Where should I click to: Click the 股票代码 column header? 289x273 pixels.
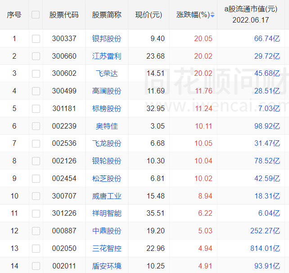pyautogui.click(x=64, y=15)
